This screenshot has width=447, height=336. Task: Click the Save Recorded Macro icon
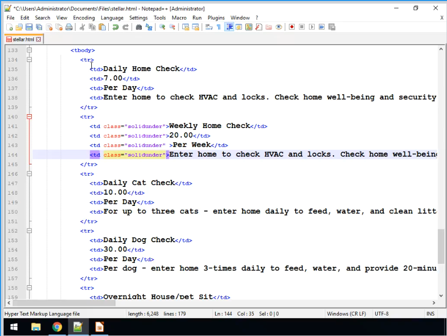[332, 27]
